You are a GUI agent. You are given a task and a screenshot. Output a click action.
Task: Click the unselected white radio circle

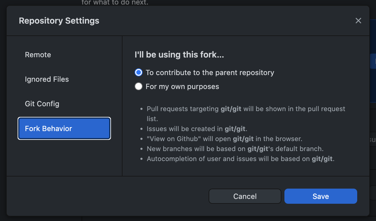(x=138, y=86)
